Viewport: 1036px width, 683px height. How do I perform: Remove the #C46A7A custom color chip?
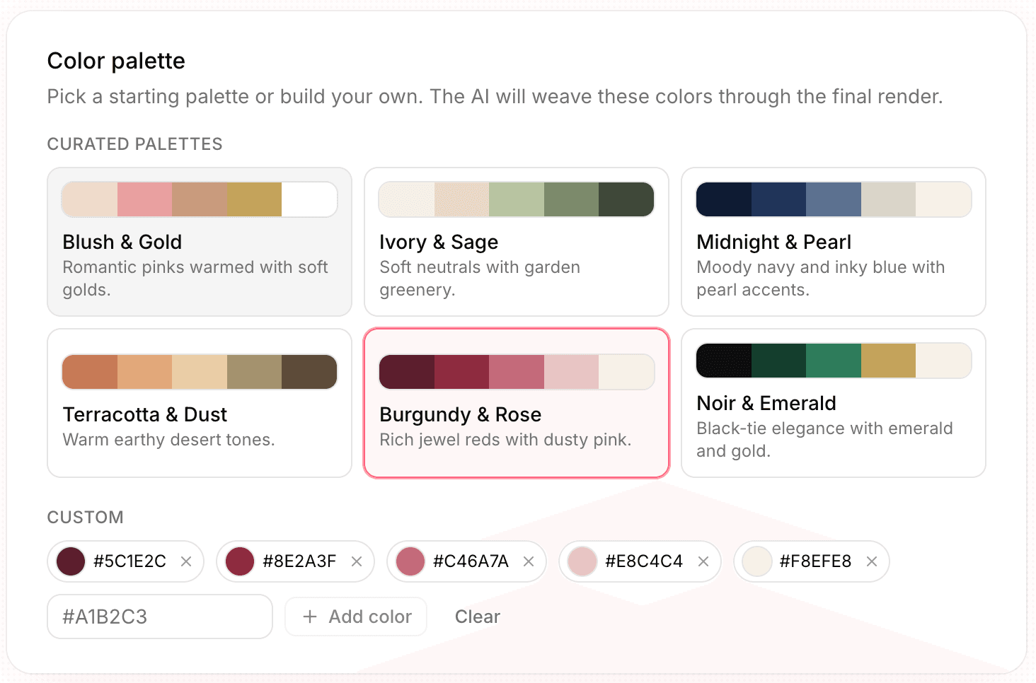click(x=529, y=561)
